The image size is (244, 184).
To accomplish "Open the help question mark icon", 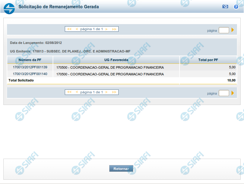I will click(x=236, y=6).
